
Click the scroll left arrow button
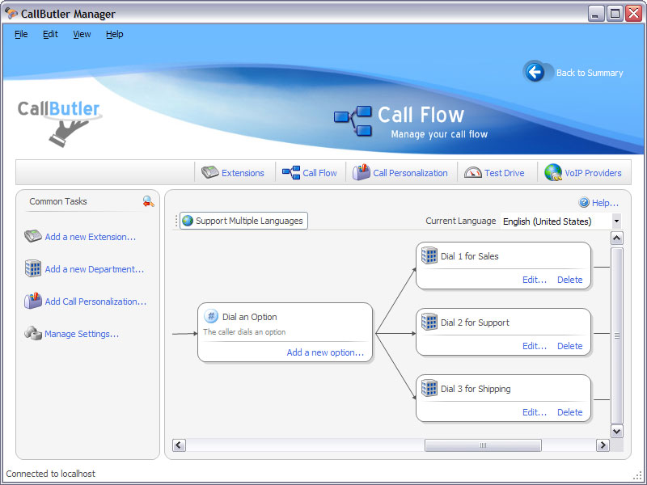(179, 445)
